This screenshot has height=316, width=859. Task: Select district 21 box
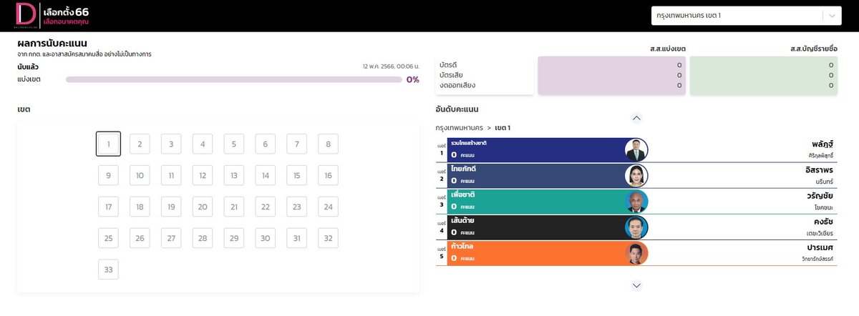click(x=234, y=207)
